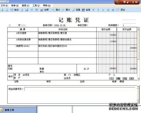Open 余额 balance chart icon
This screenshot has height=113, width=141.
click(x=44, y=10)
